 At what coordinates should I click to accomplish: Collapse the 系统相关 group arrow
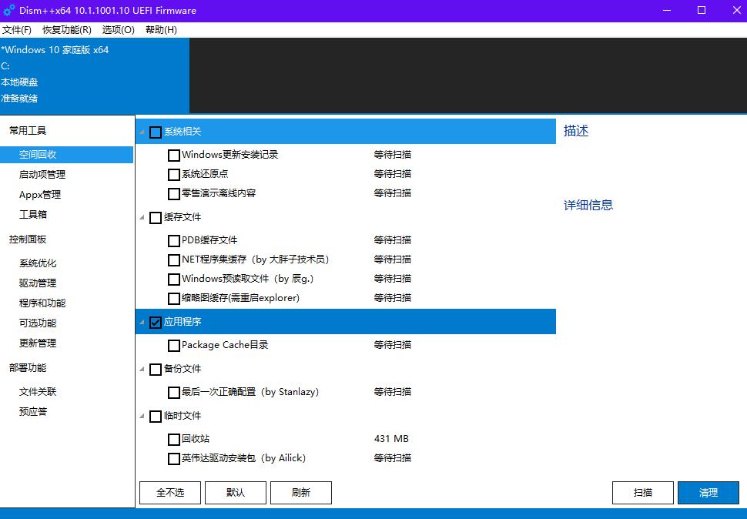[142, 132]
